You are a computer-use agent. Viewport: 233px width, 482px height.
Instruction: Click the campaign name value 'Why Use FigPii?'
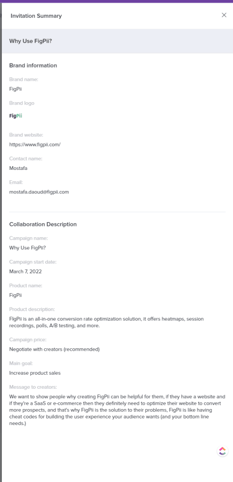click(27, 248)
